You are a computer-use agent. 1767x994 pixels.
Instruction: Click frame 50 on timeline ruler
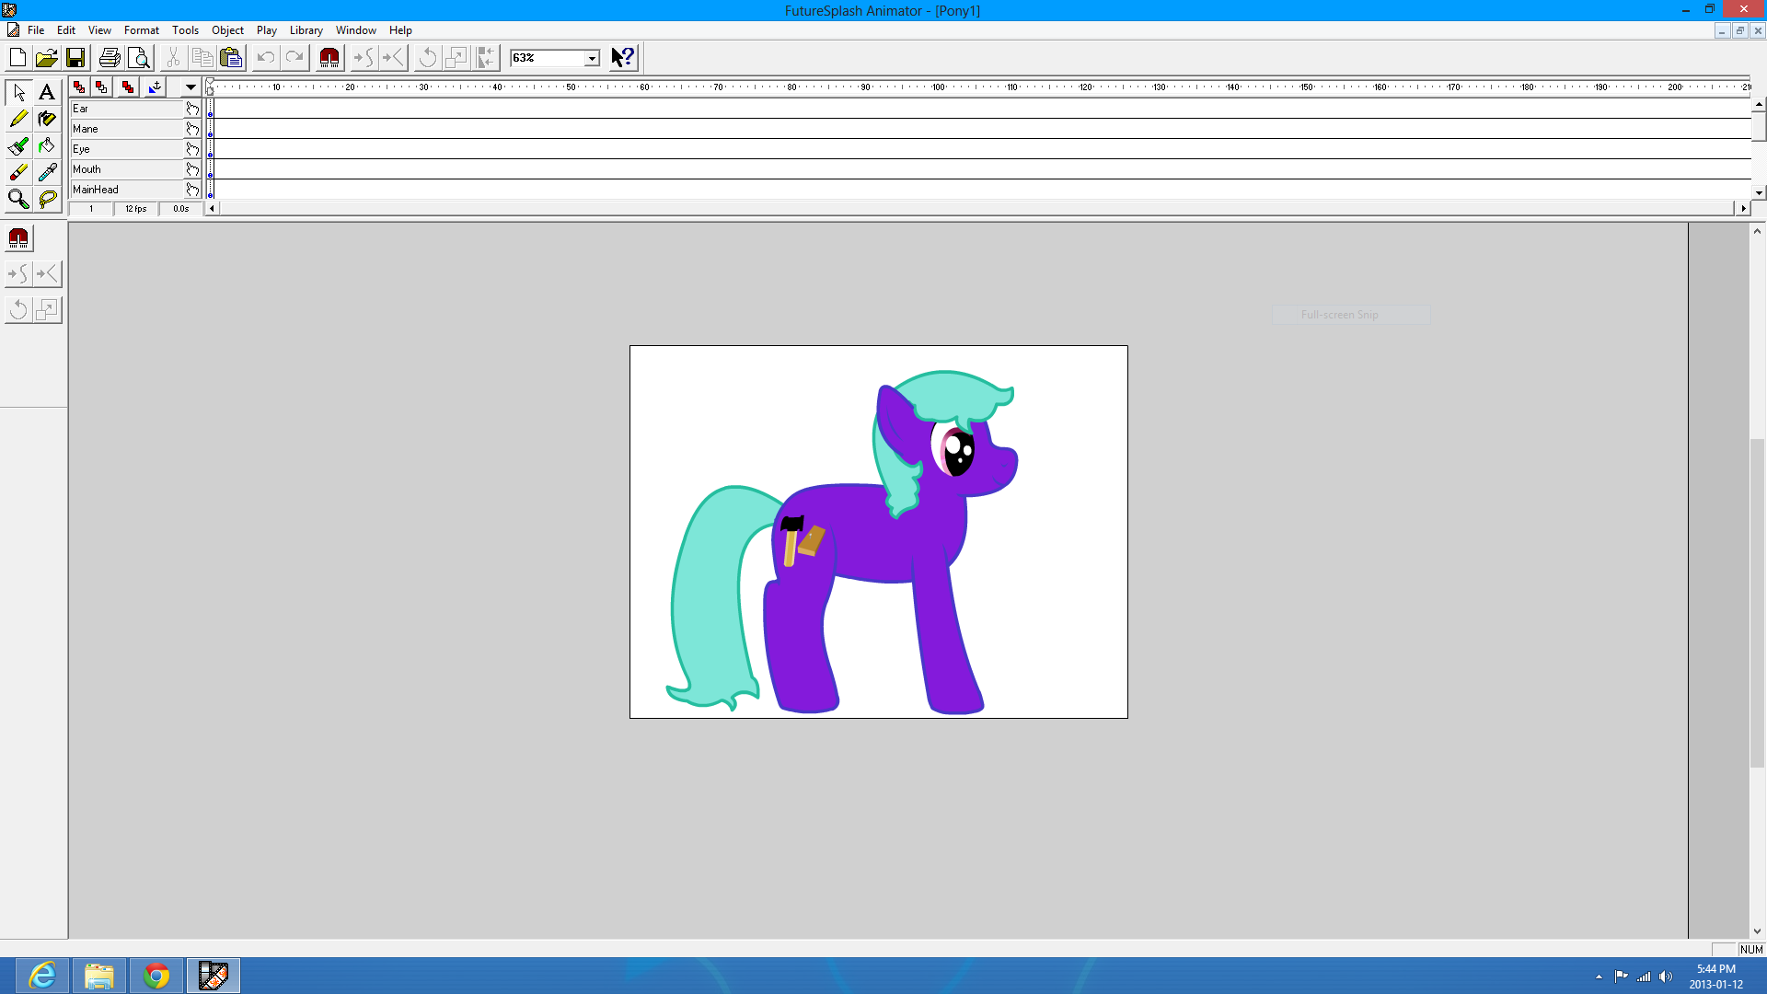(571, 87)
